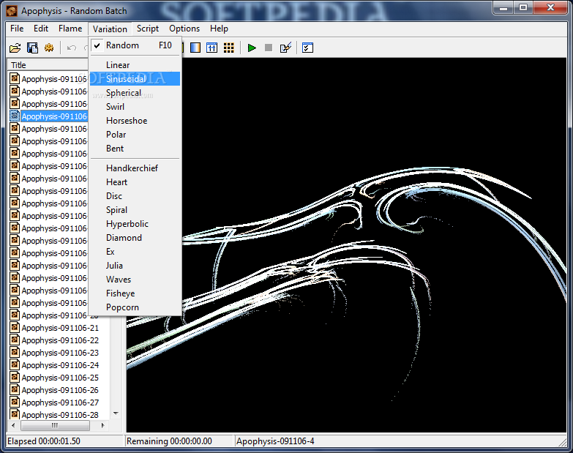Close the Apophysis window

click(x=551, y=7)
